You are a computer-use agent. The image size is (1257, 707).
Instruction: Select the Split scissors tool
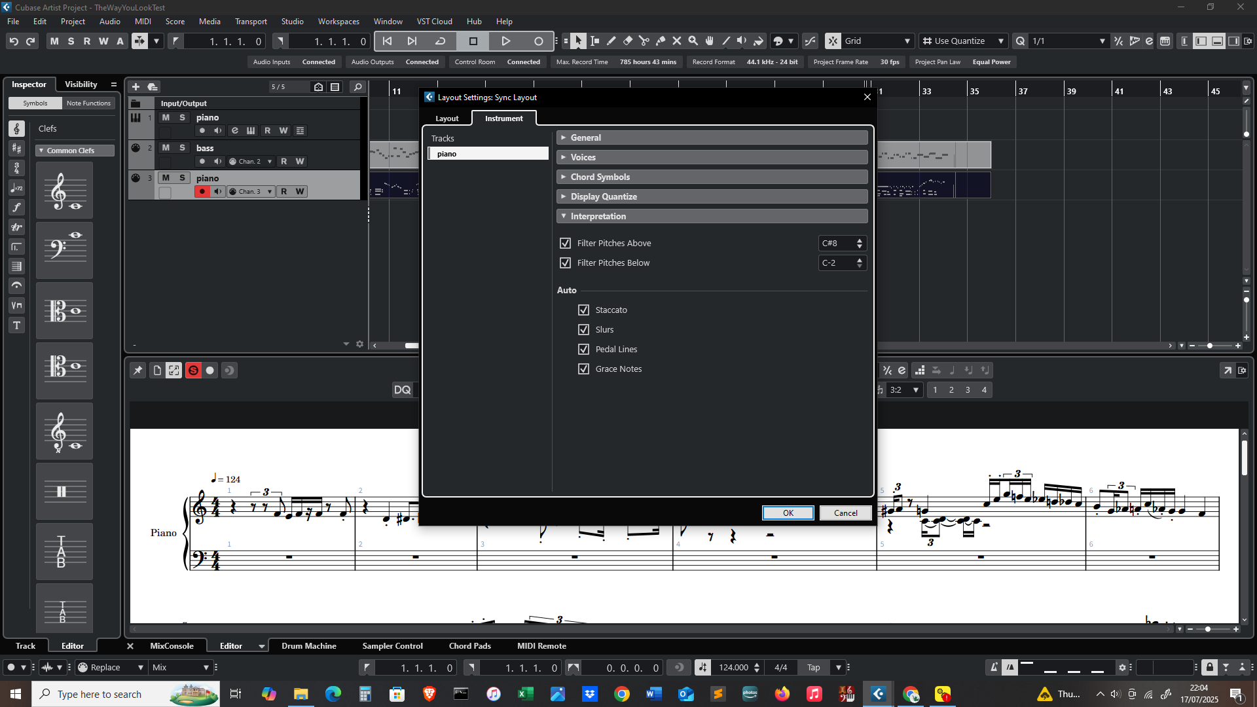644,41
